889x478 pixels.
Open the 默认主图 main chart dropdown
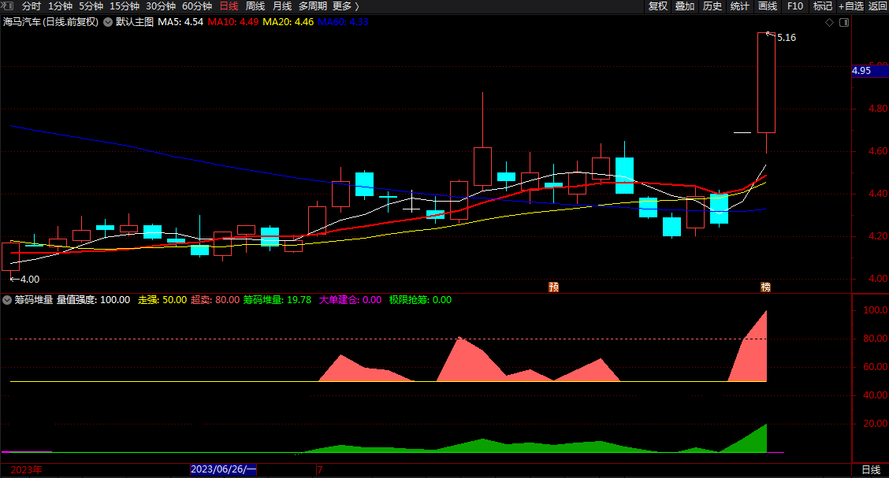(108, 22)
